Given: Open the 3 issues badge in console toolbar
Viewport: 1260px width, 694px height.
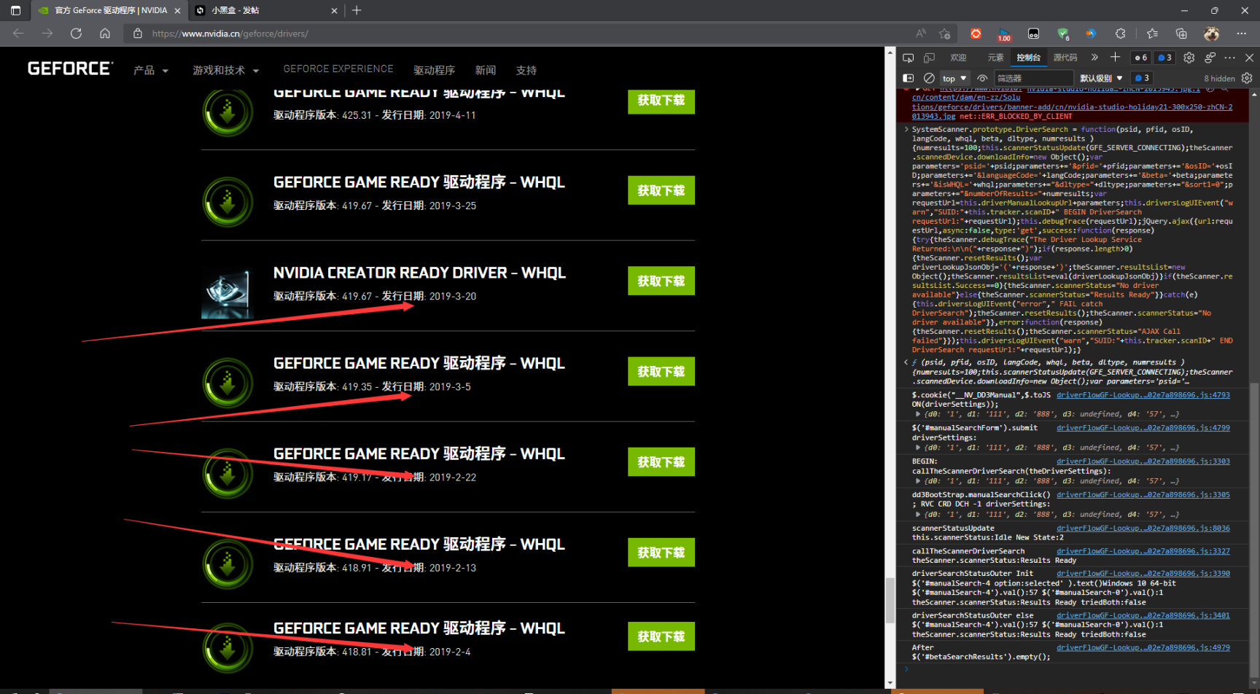Looking at the screenshot, I should (x=1142, y=78).
